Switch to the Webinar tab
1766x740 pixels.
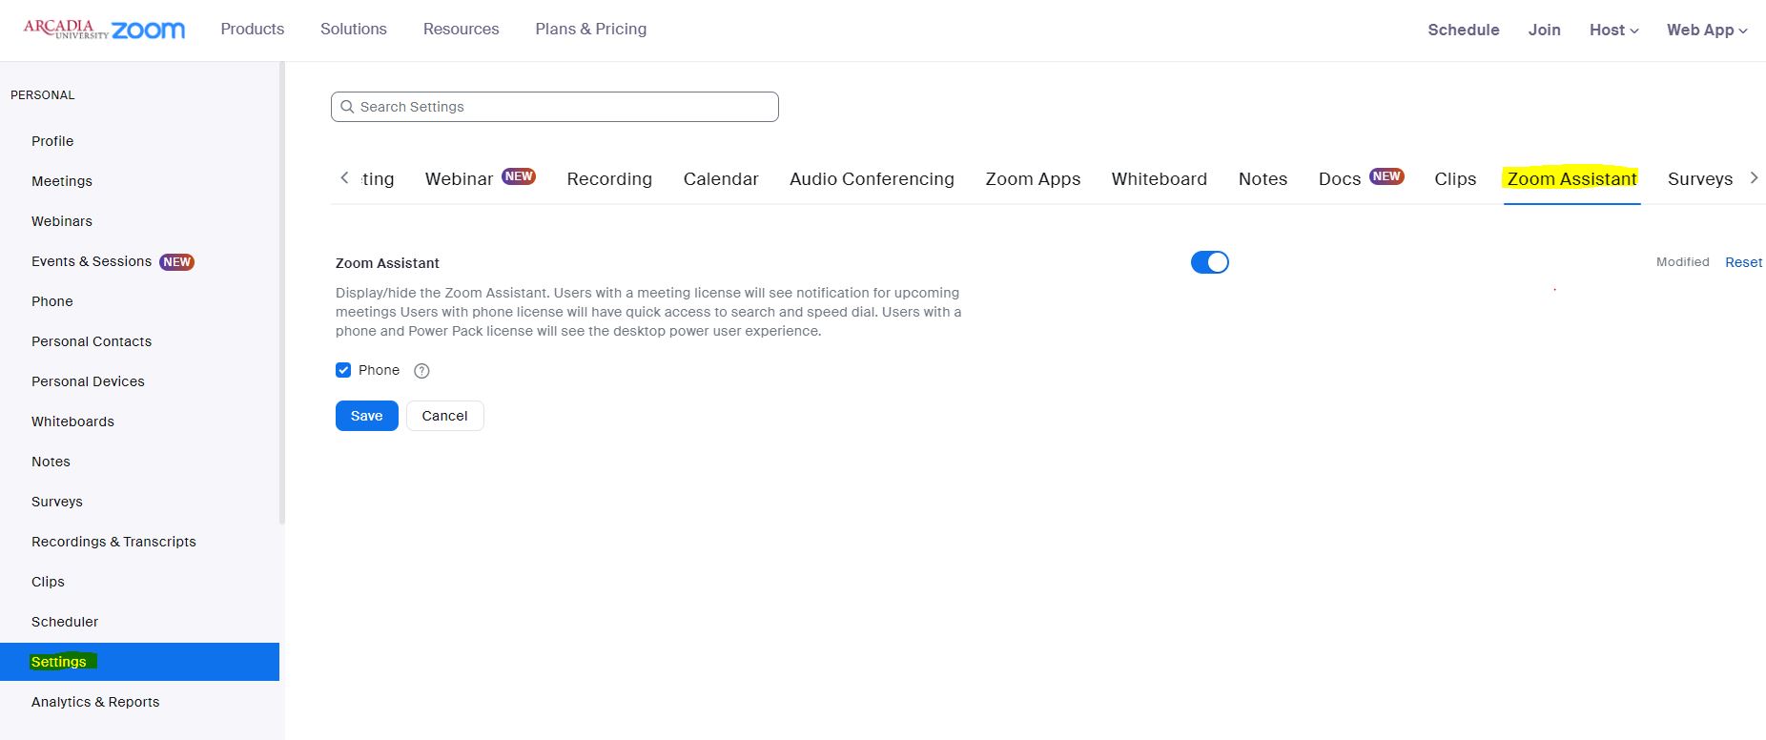pos(459,178)
